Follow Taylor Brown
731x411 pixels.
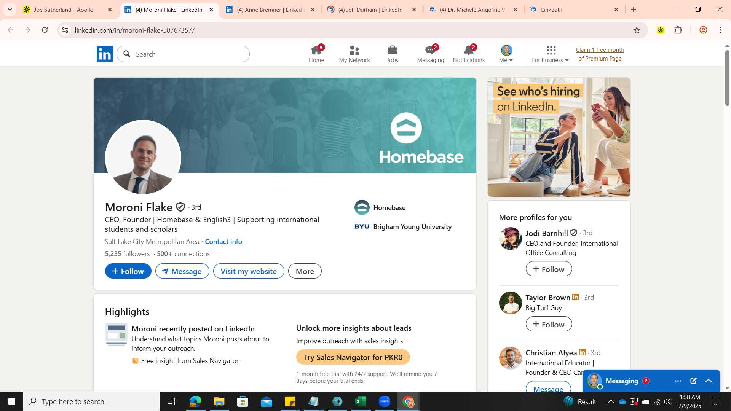[549, 324]
